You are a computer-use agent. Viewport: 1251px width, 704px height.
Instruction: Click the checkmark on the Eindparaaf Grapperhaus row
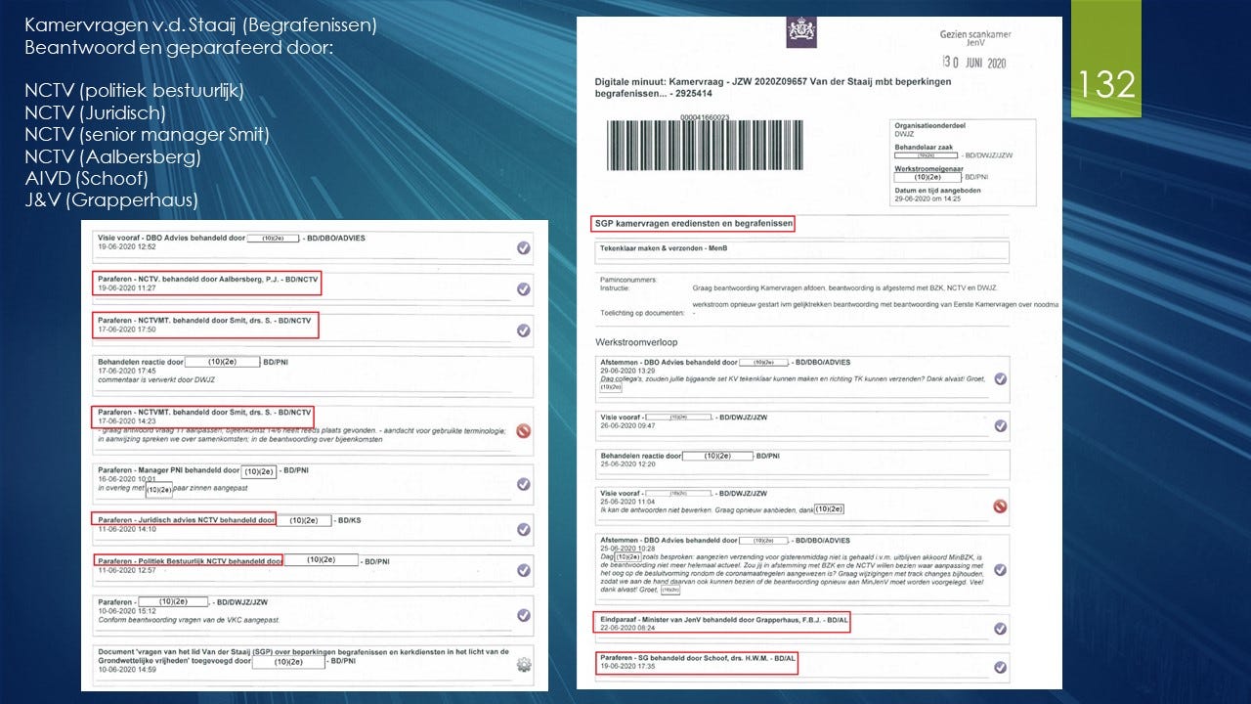(x=1000, y=629)
